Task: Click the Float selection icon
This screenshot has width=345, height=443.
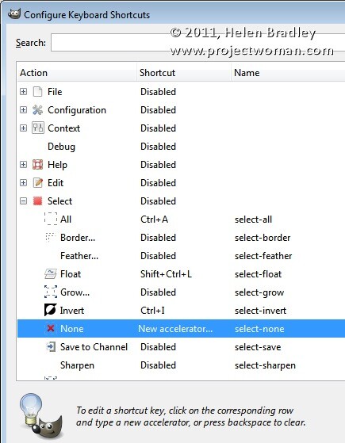Action: coord(51,273)
